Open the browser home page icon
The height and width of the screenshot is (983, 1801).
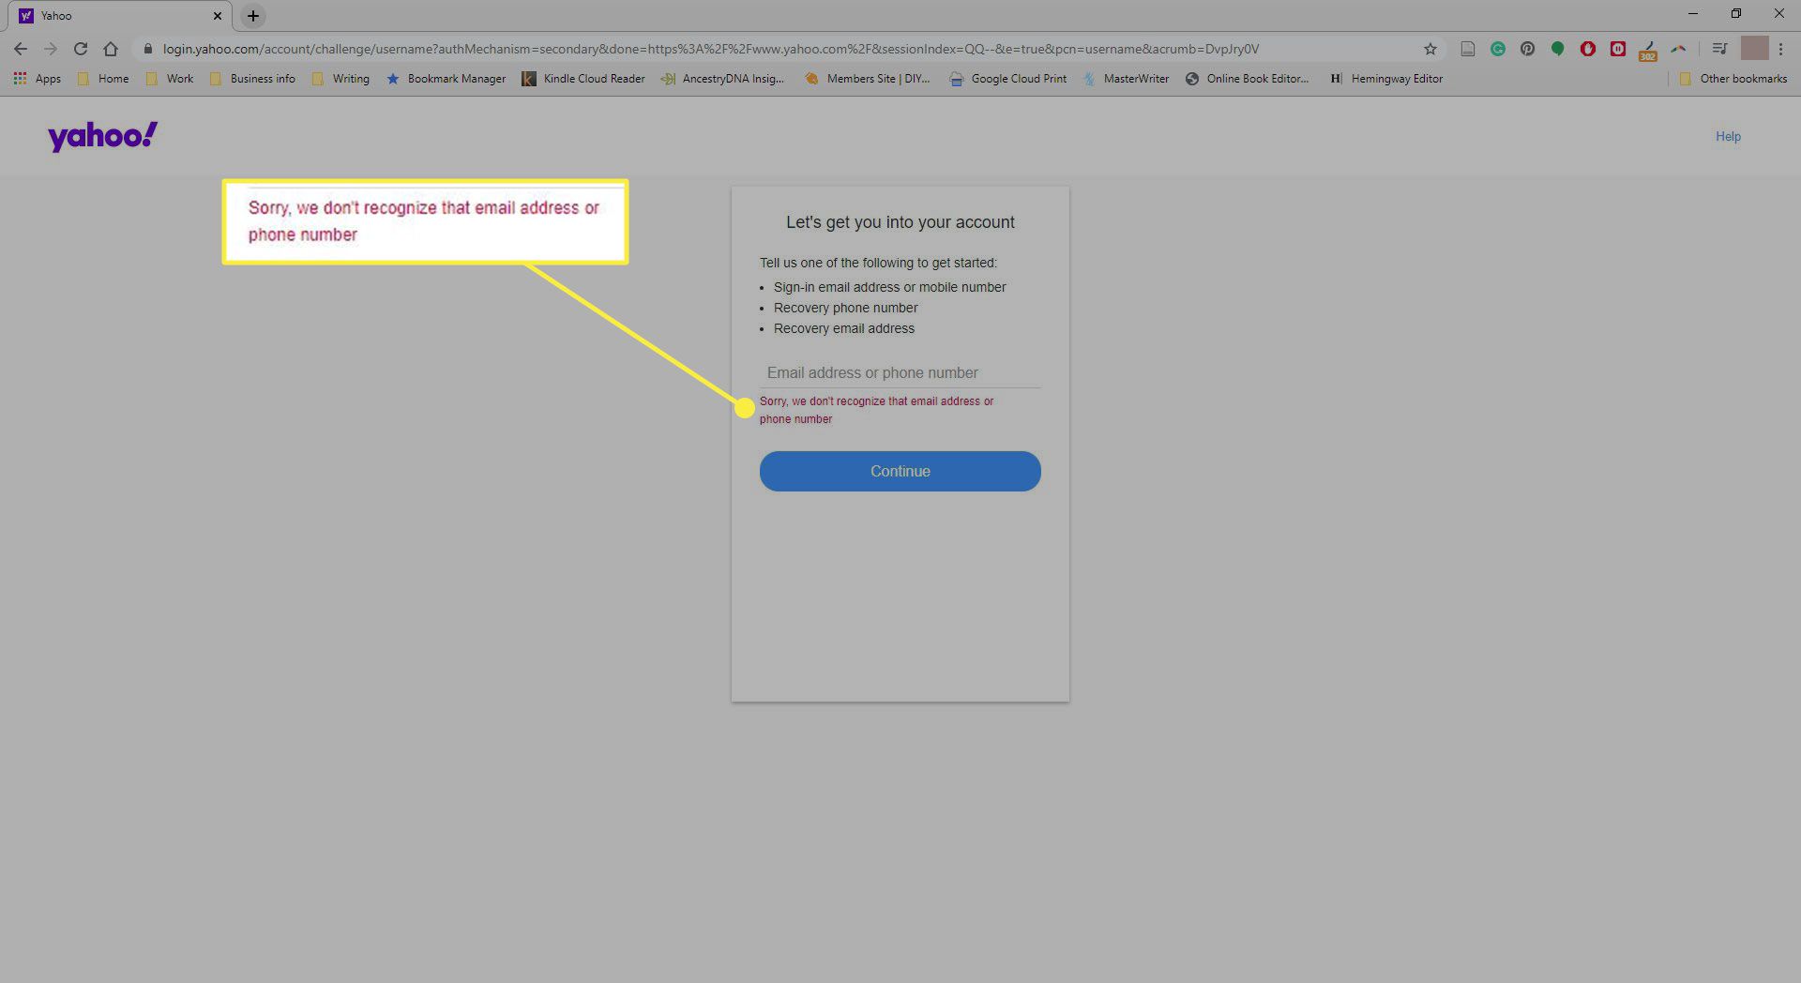[111, 49]
